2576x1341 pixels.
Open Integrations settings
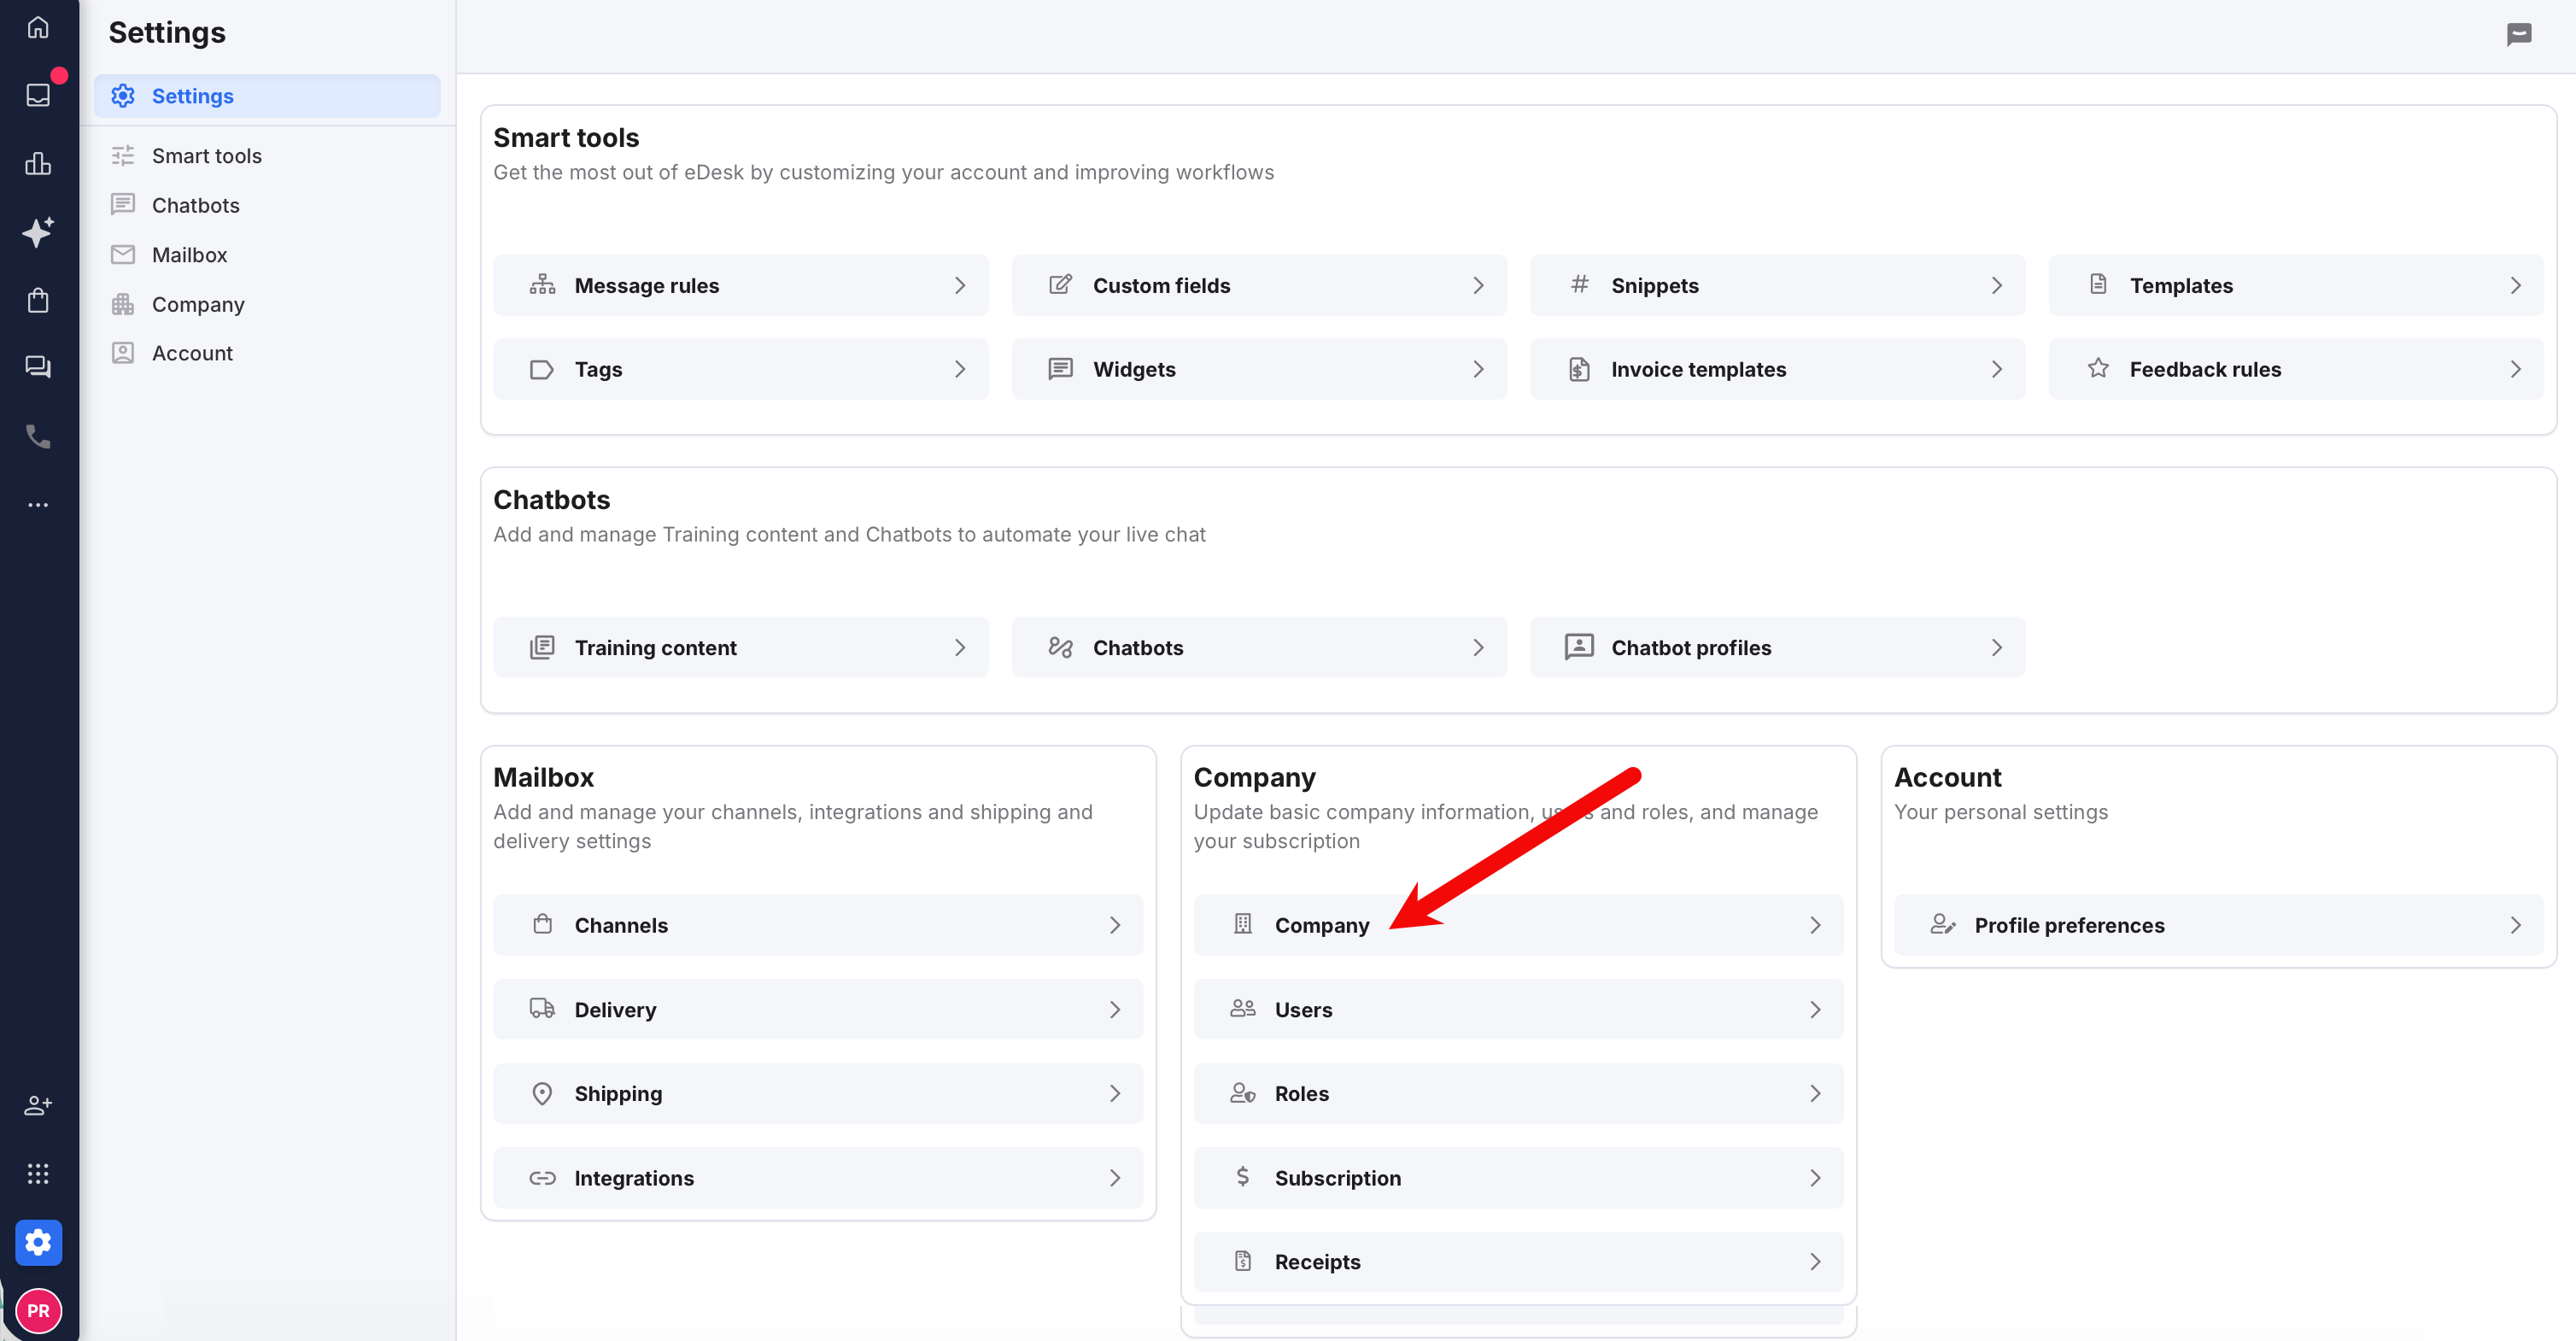pyautogui.click(x=818, y=1178)
